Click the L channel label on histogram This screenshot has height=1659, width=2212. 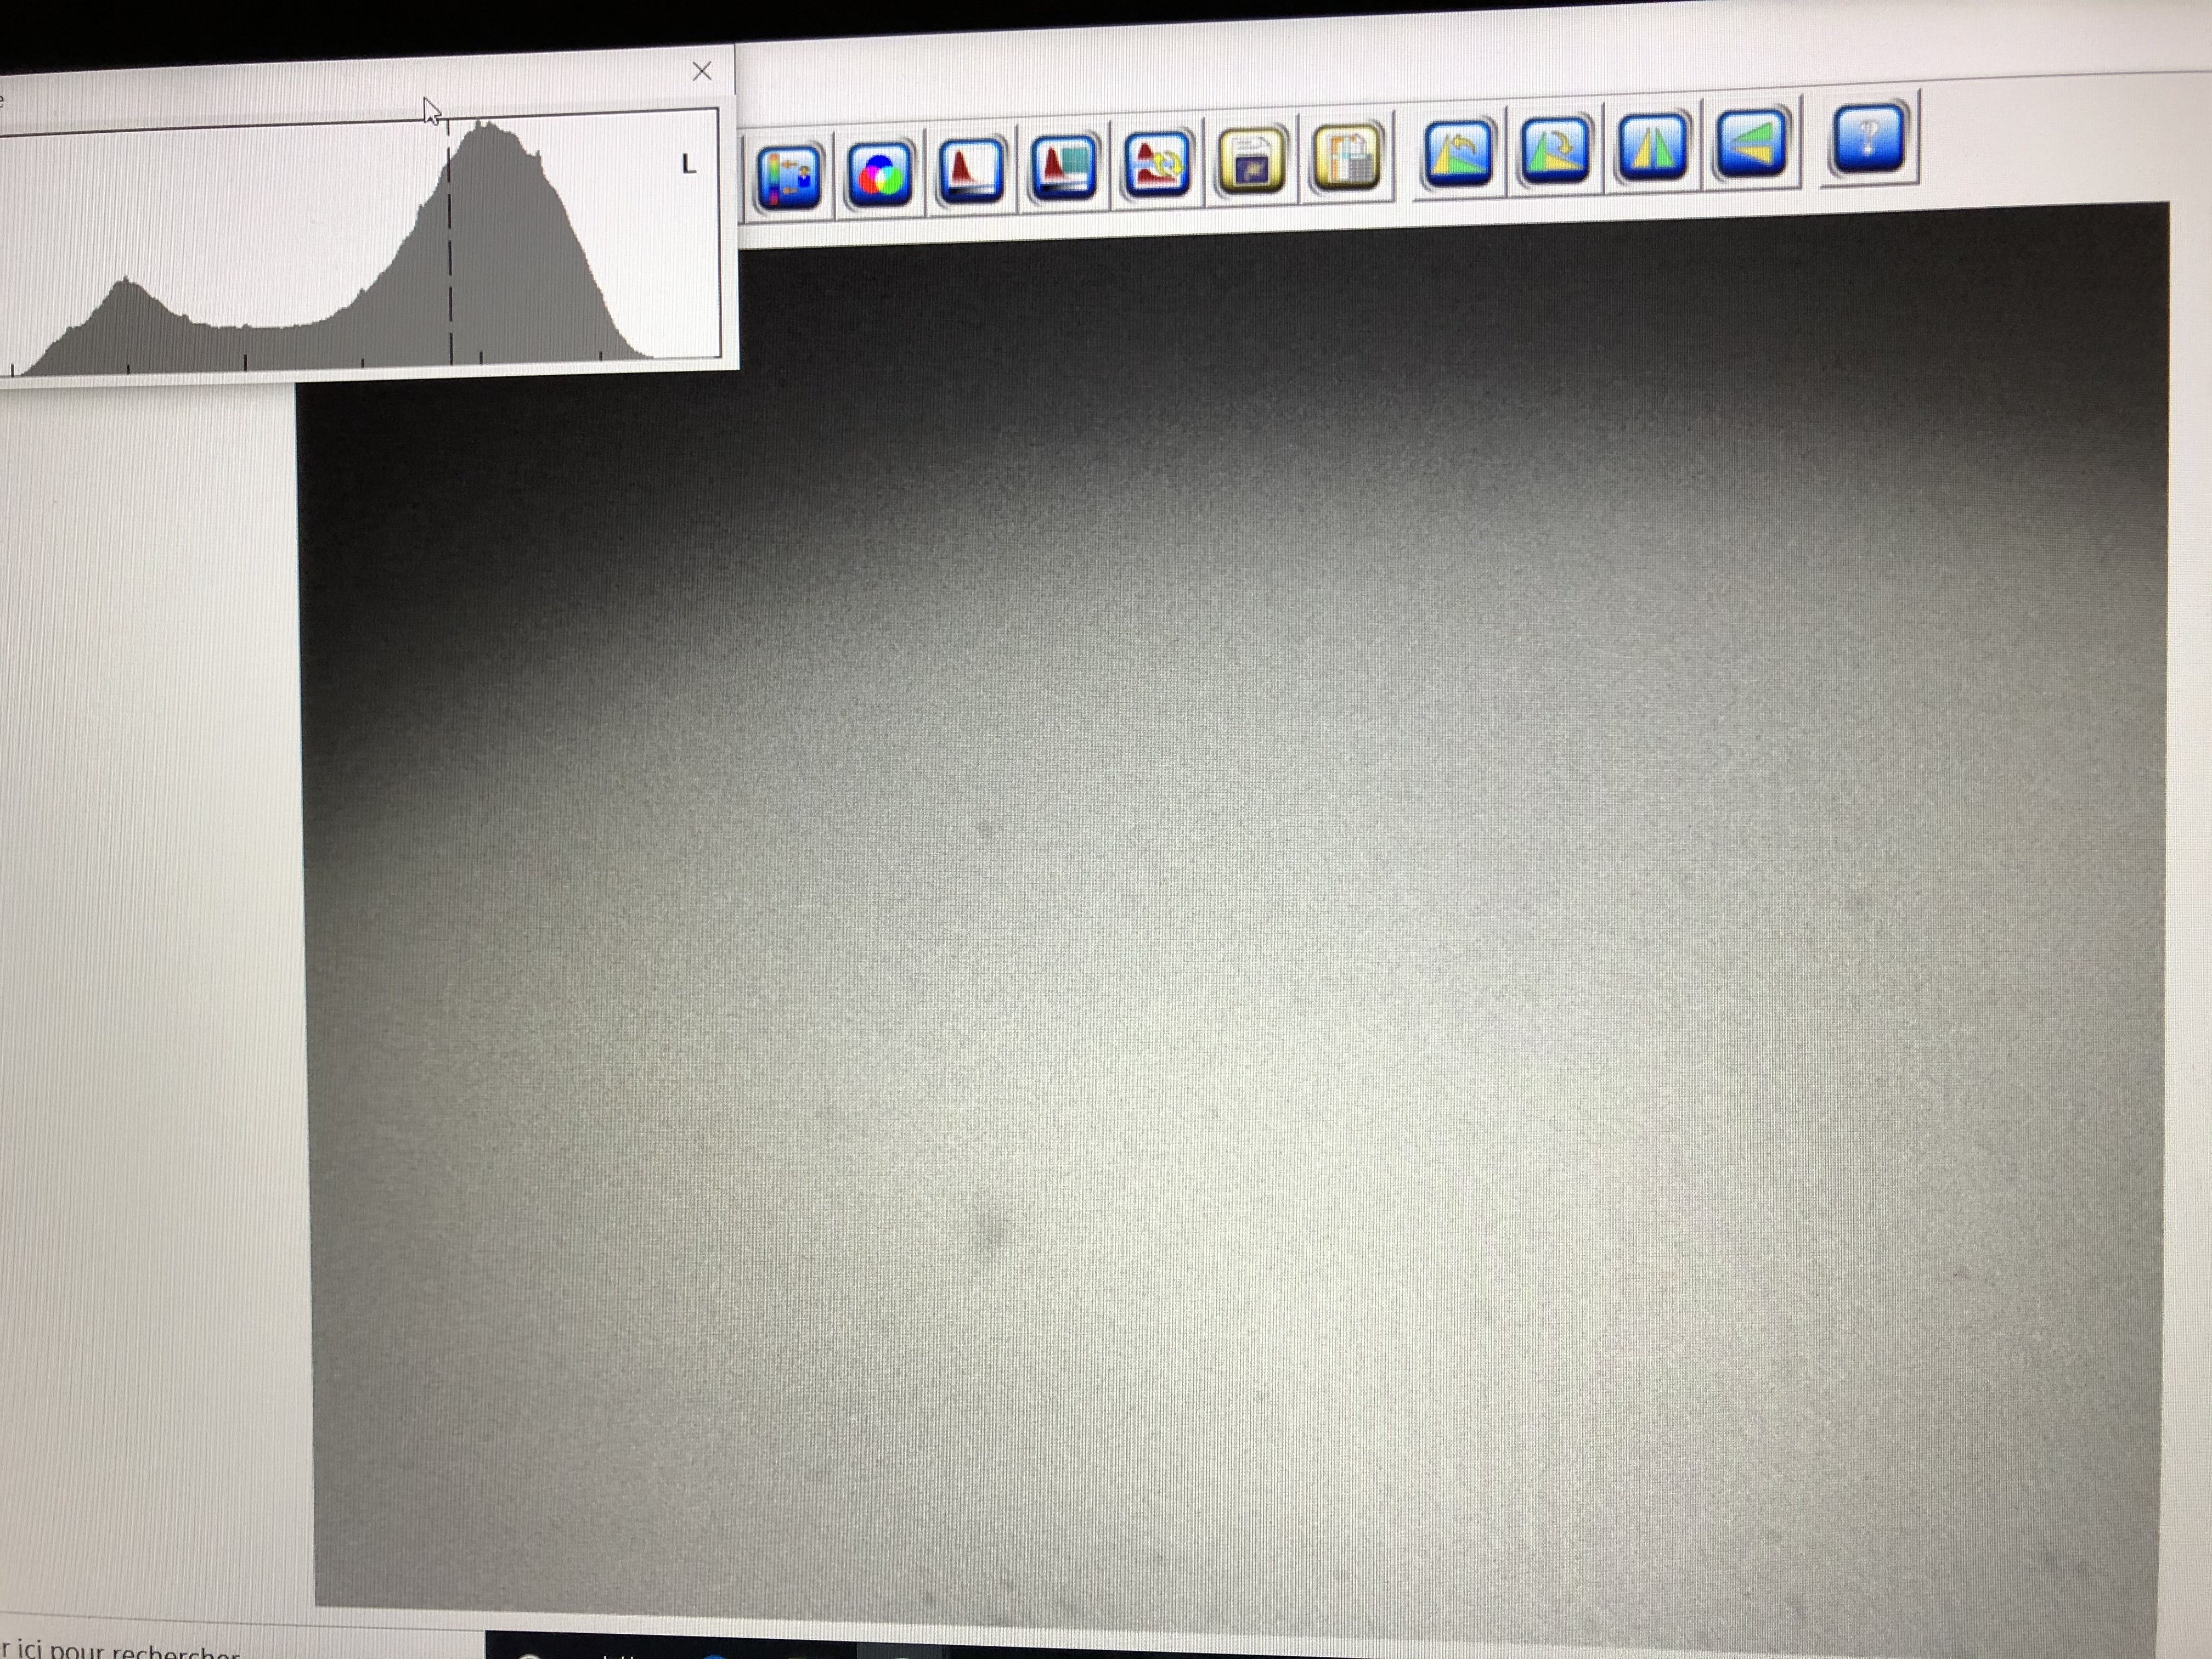(x=688, y=164)
